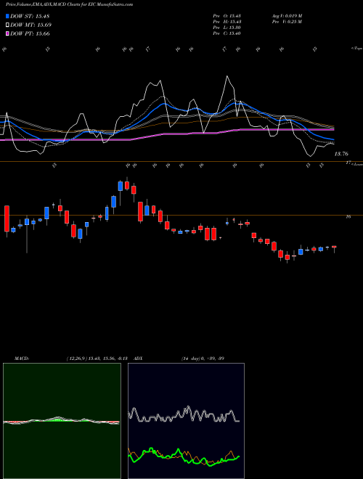
Task: Click the 13.76 price label on EMA chart
Action: coord(341,154)
